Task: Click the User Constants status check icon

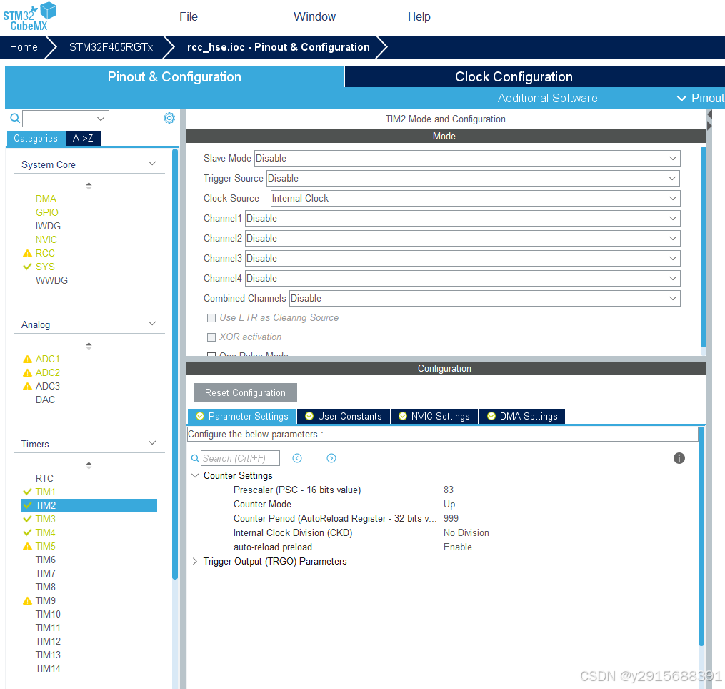Action: (x=309, y=416)
